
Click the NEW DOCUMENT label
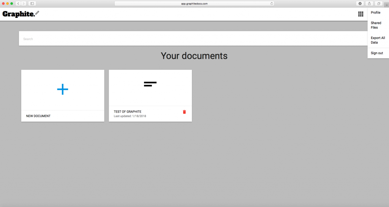point(38,116)
